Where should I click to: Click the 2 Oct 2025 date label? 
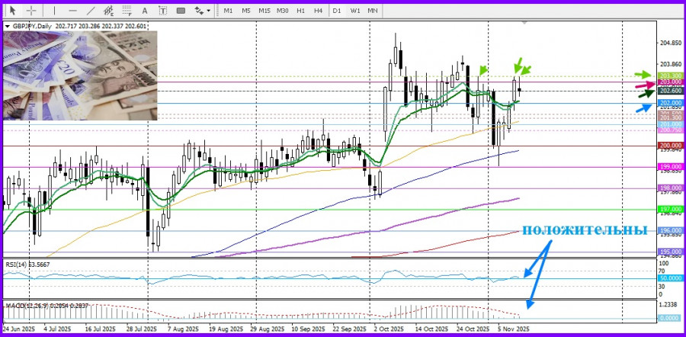pos(389,329)
